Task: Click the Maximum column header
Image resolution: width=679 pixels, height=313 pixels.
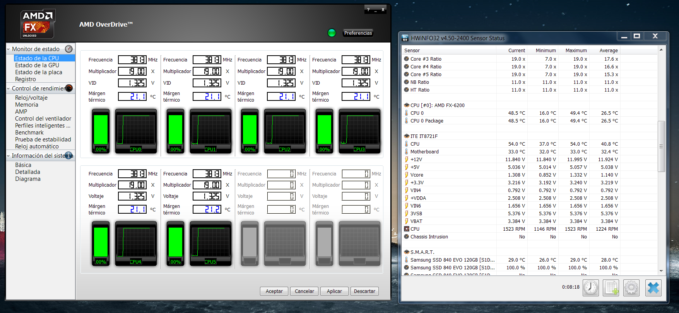Action: (x=573, y=50)
